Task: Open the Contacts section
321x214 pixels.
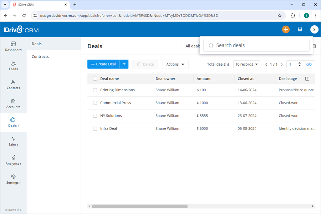Action: [13, 85]
